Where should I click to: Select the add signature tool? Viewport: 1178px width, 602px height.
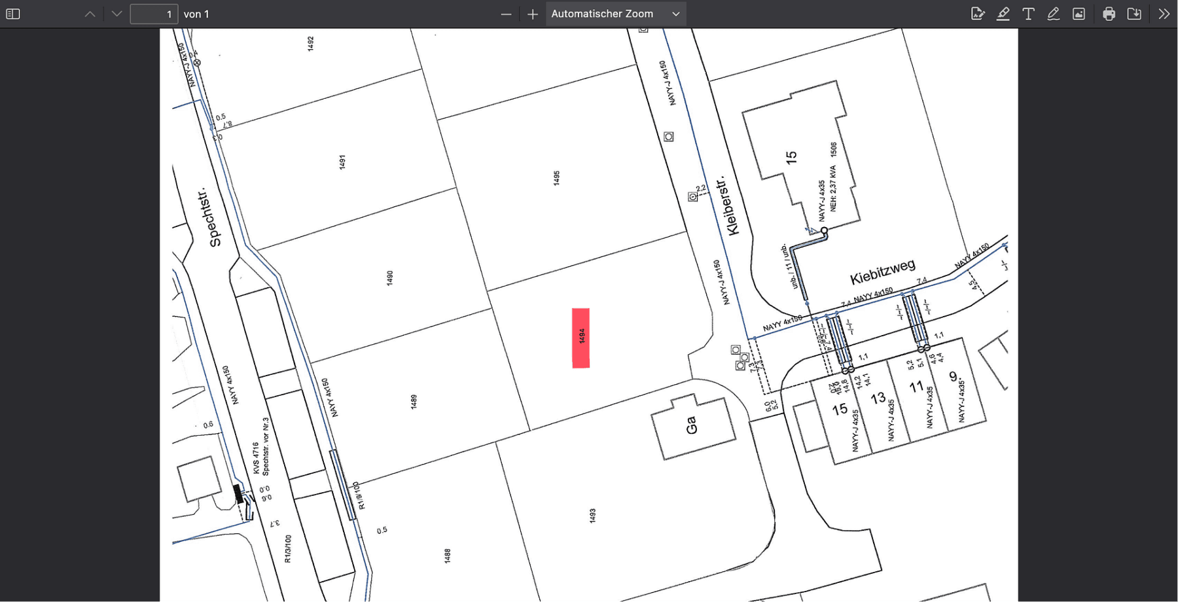click(x=978, y=14)
